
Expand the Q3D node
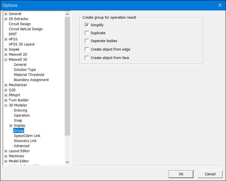pos(6,90)
